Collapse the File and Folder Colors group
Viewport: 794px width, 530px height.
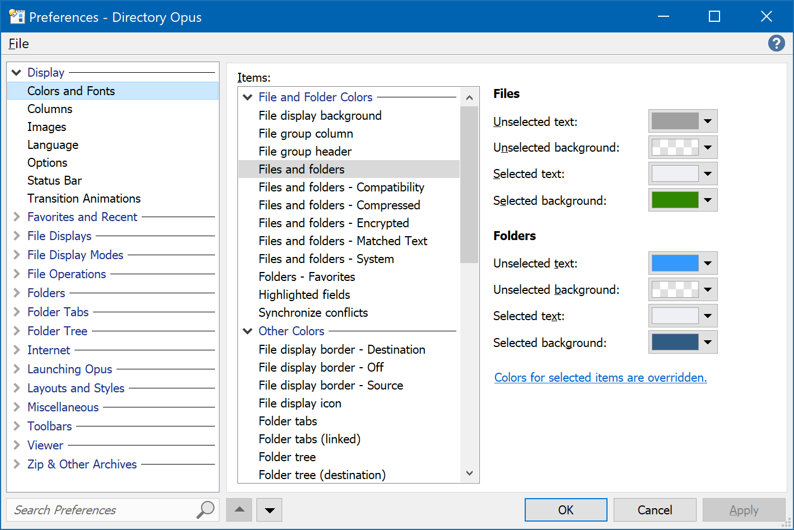coord(247,97)
